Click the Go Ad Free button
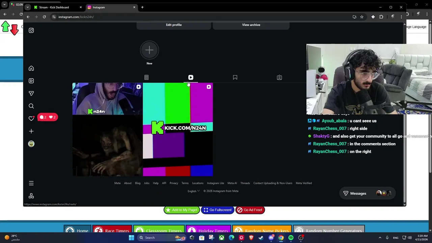 point(250,210)
